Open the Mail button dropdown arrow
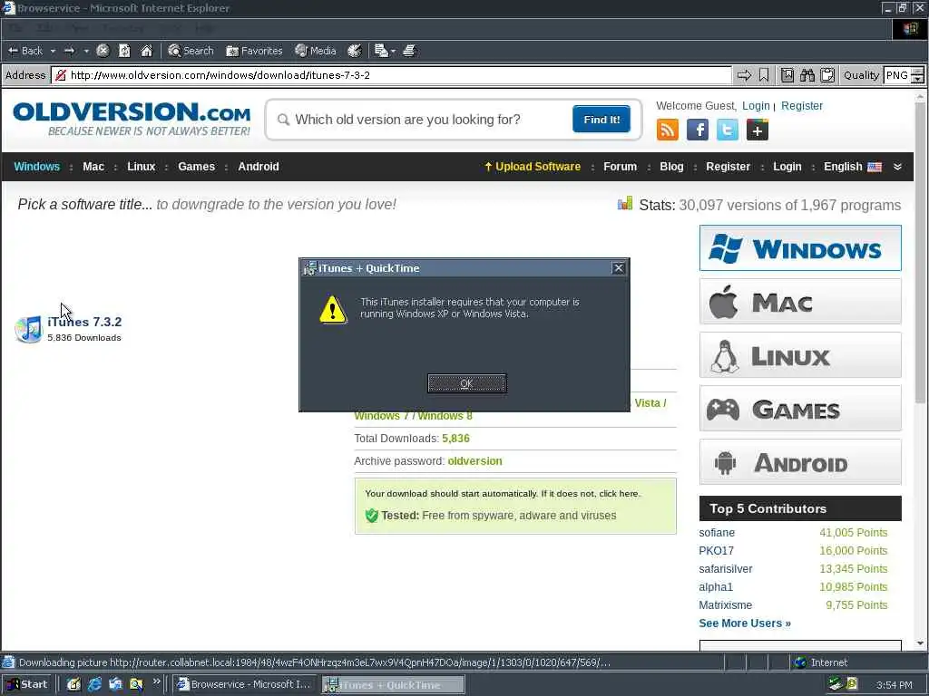This screenshot has height=696, width=929. coord(393,51)
